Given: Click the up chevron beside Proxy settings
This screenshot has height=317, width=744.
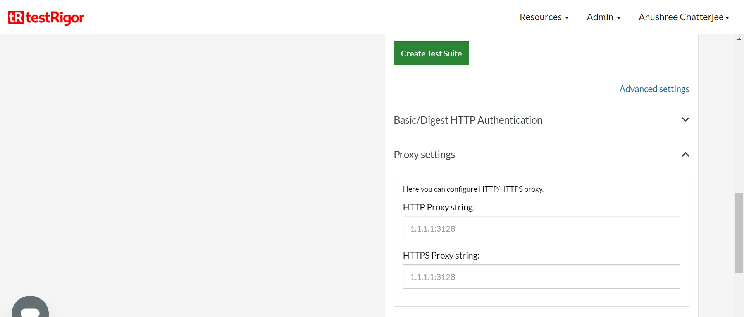Looking at the screenshot, I should click(685, 155).
